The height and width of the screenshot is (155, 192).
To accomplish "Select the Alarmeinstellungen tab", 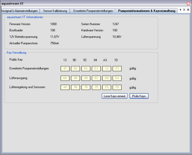I will 20,11.
